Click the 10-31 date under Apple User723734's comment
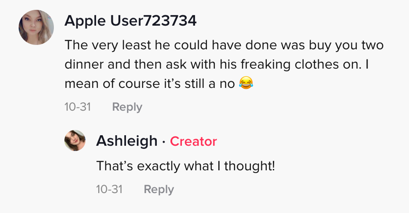This screenshot has height=213, width=409. click(x=78, y=107)
